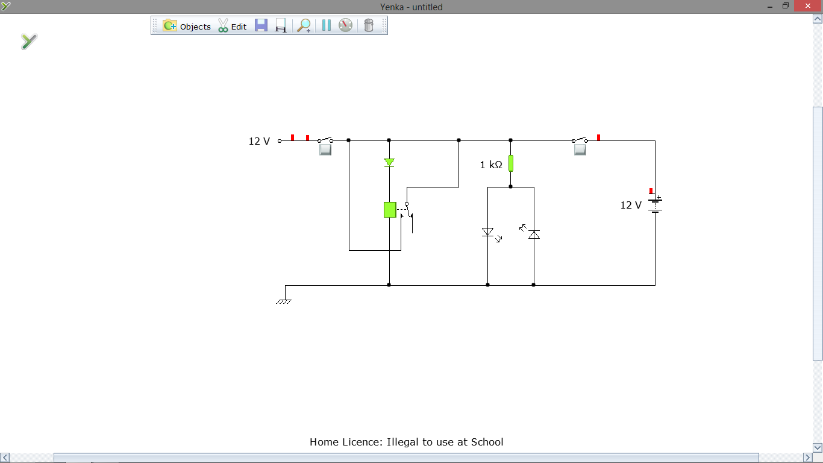Screen dimensions: 823x463
Task: Click the presentation whiteboard icon
Action: coord(281,25)
